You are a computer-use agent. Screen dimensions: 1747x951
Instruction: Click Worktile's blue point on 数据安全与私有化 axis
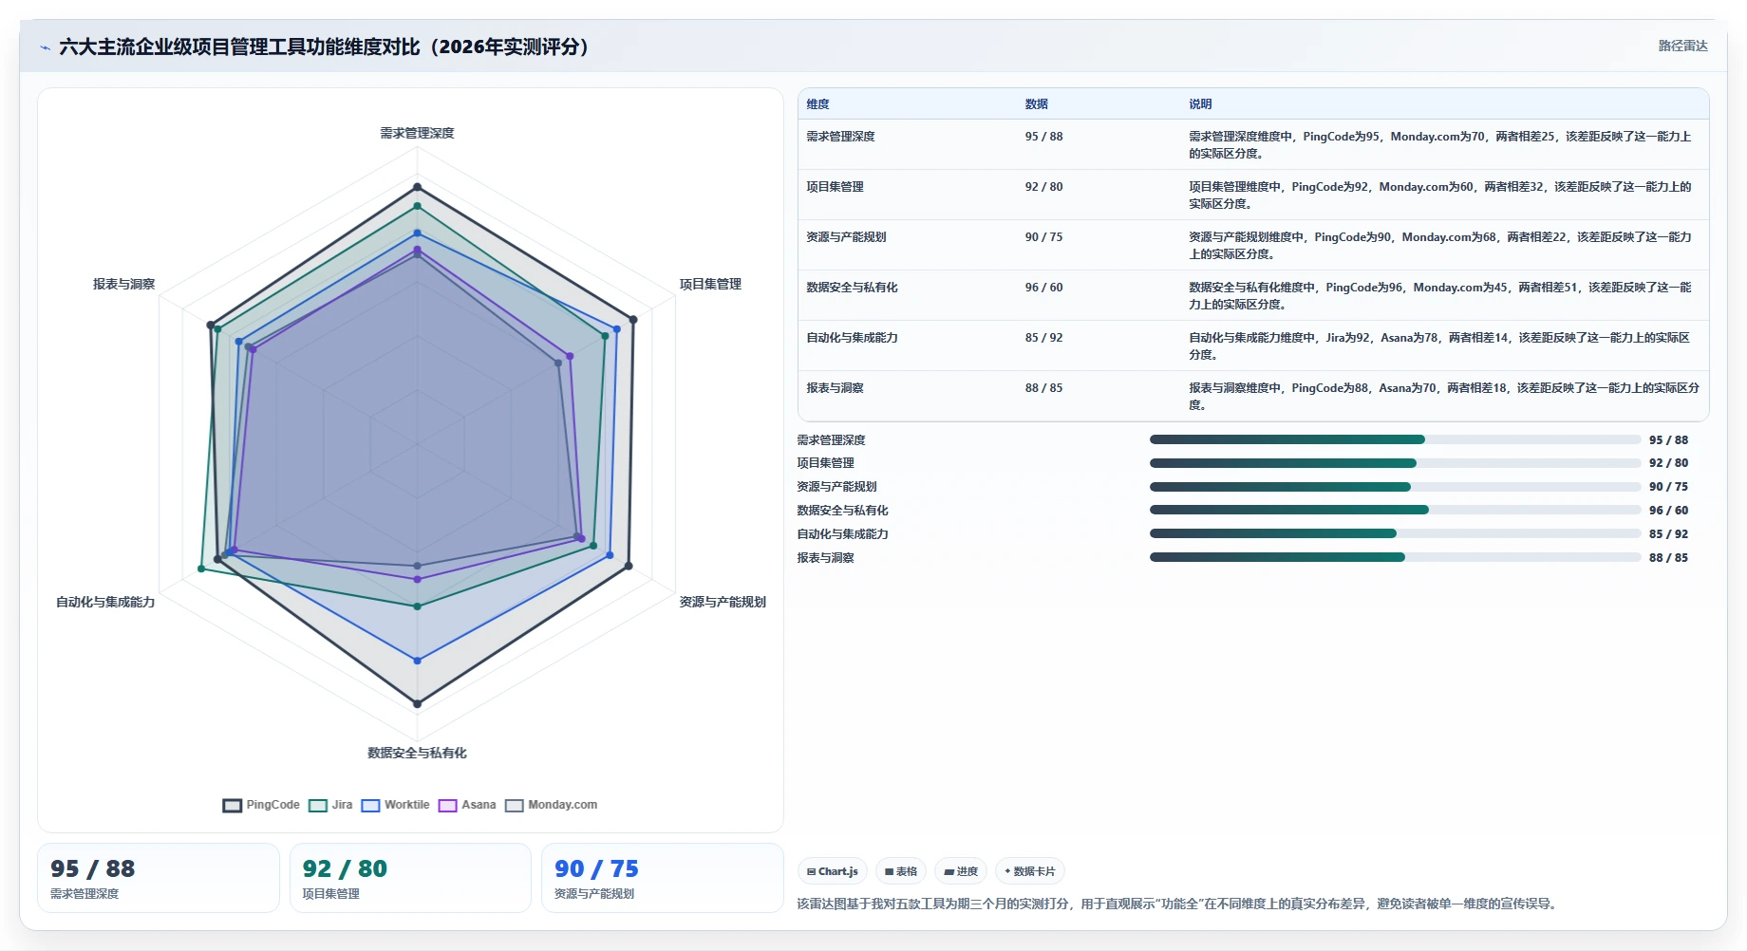coord(417,660)
